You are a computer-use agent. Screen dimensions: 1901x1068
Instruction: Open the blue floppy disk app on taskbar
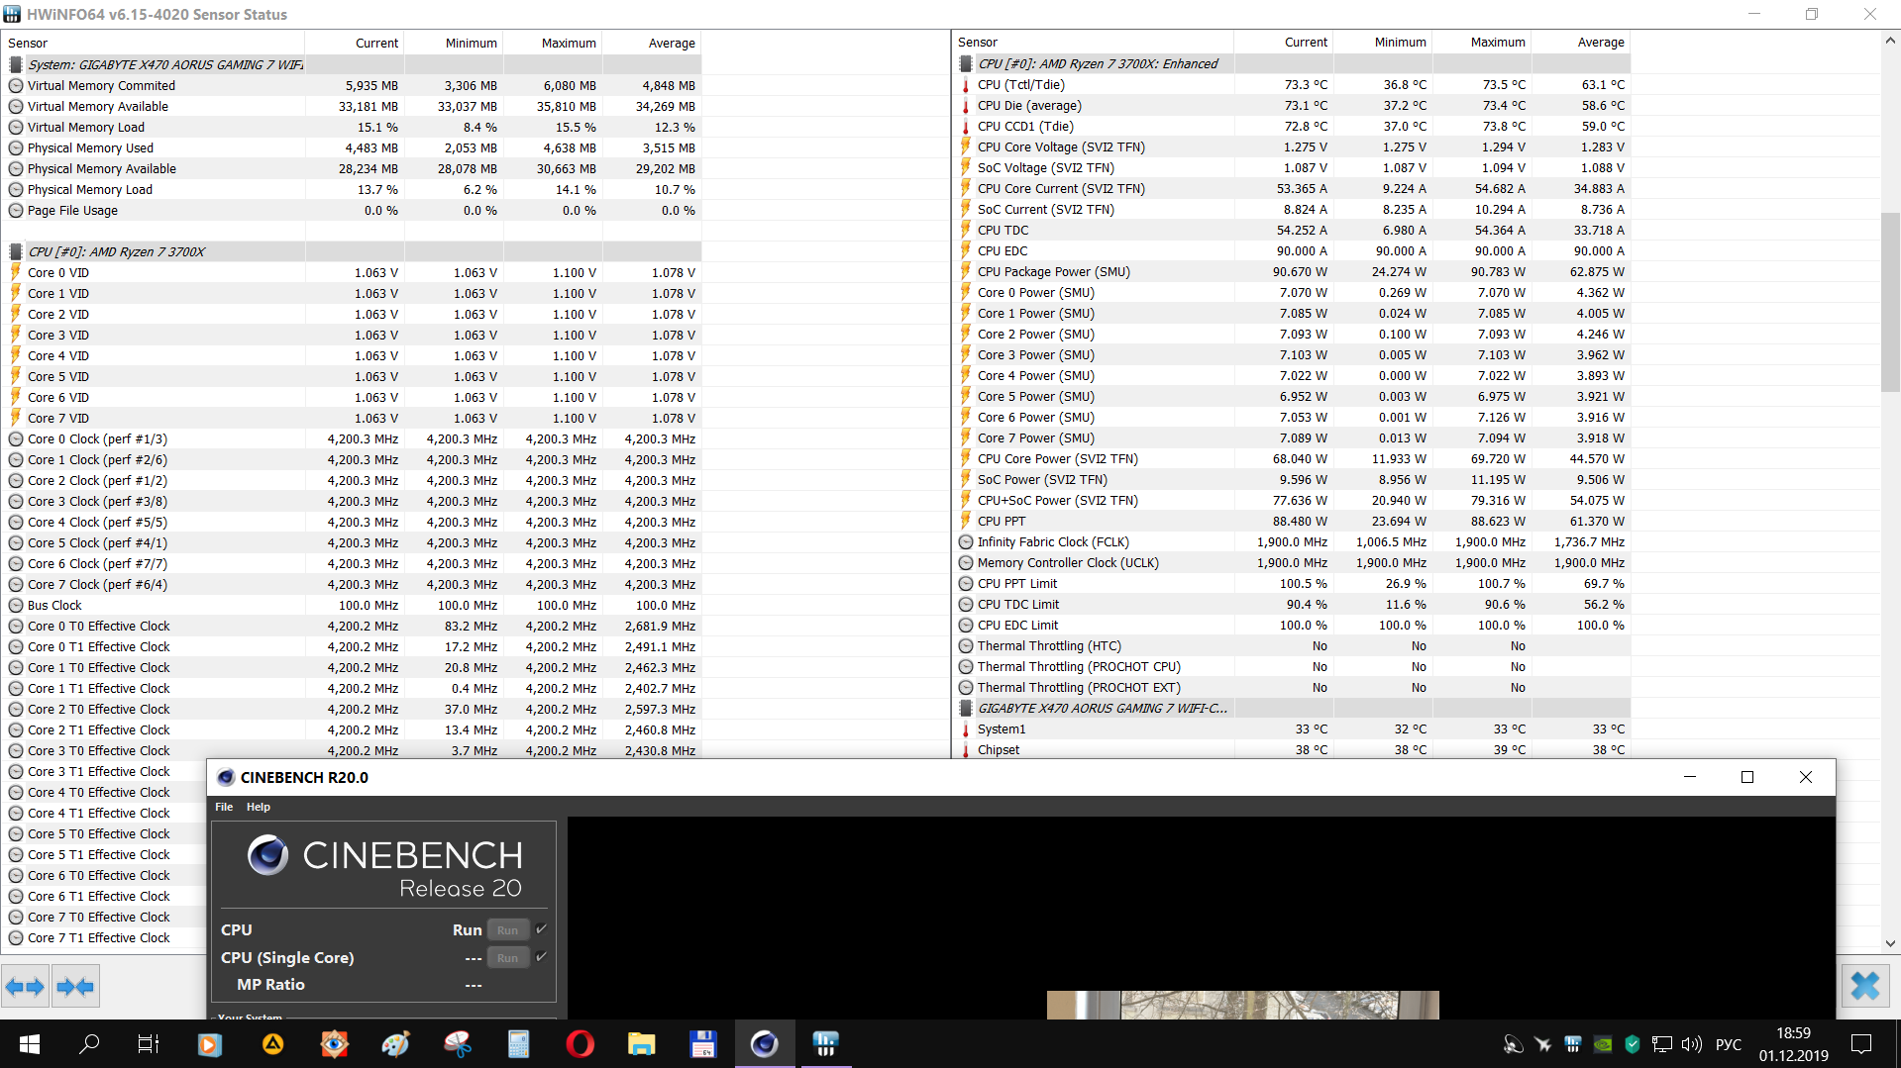click(x=702, y=1043)
